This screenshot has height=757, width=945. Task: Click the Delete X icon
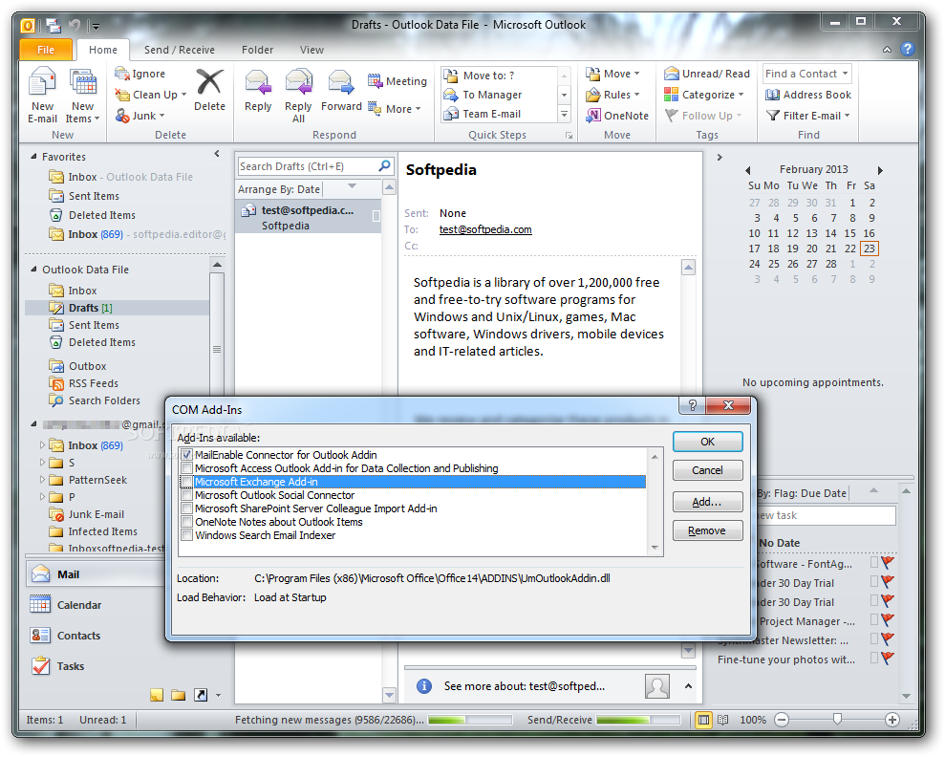tap(209, 81)
